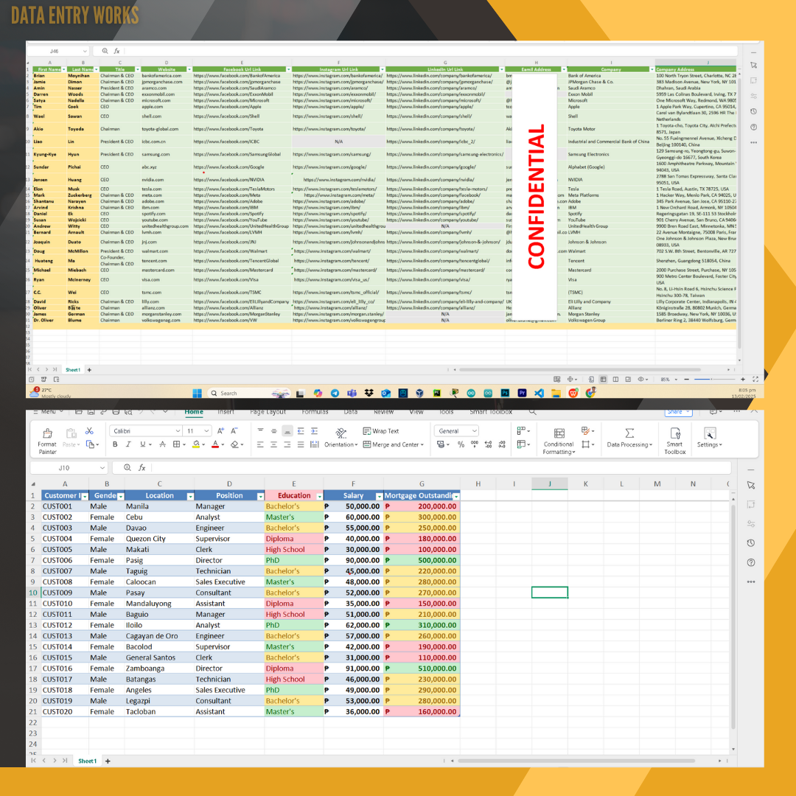Click cell containing CUST009

point(64,593)
